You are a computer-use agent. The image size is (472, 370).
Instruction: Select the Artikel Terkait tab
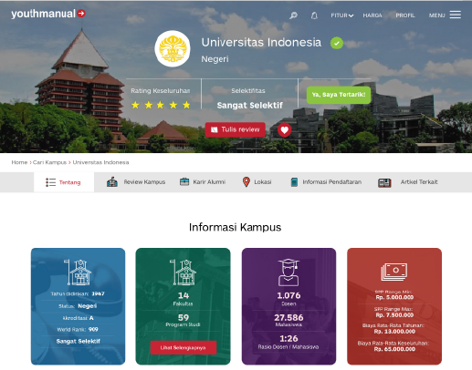coord(408,182)
